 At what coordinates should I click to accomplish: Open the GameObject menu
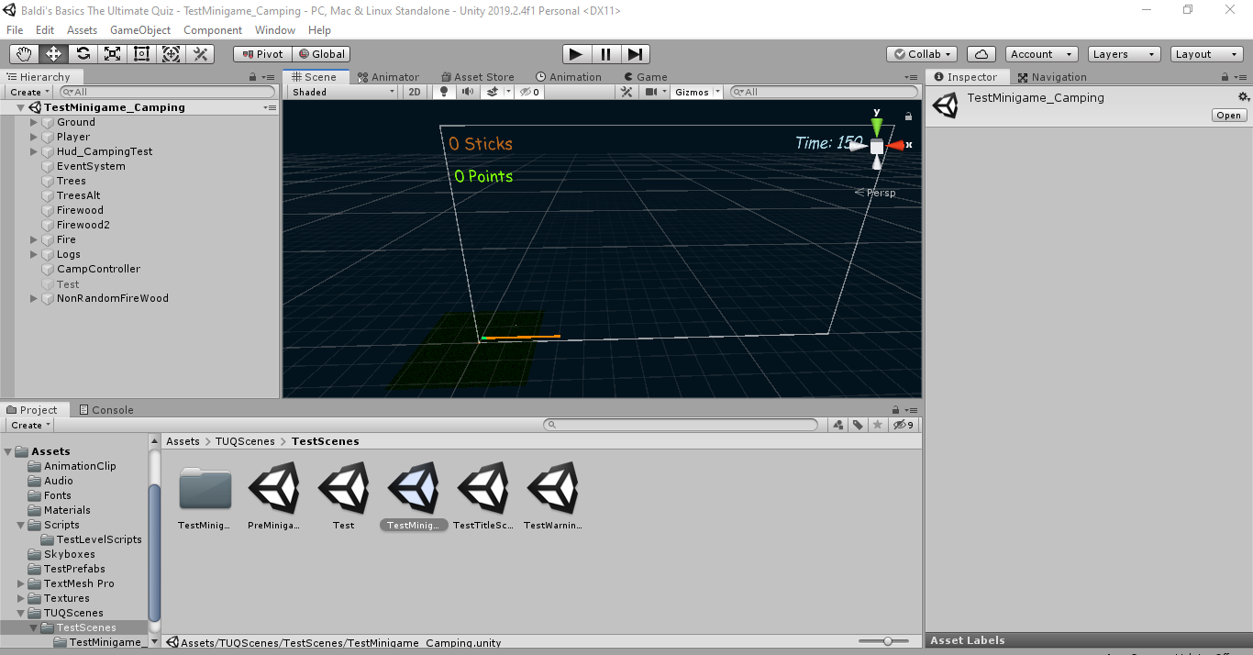[140, 29]
